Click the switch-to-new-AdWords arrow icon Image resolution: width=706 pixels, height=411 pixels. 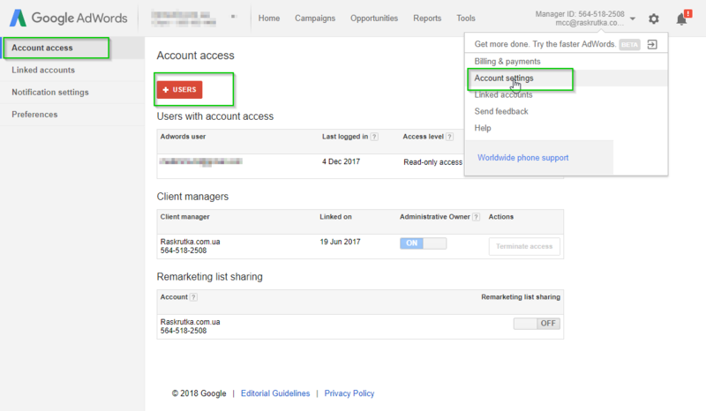pyautogui.click(x=652, y=44)
